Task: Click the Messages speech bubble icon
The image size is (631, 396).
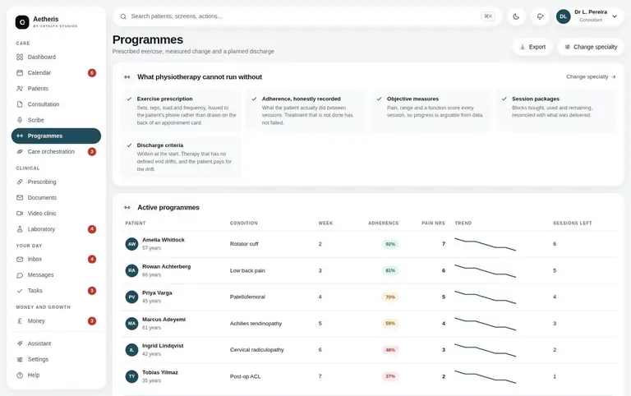Action: click(20, 275)
